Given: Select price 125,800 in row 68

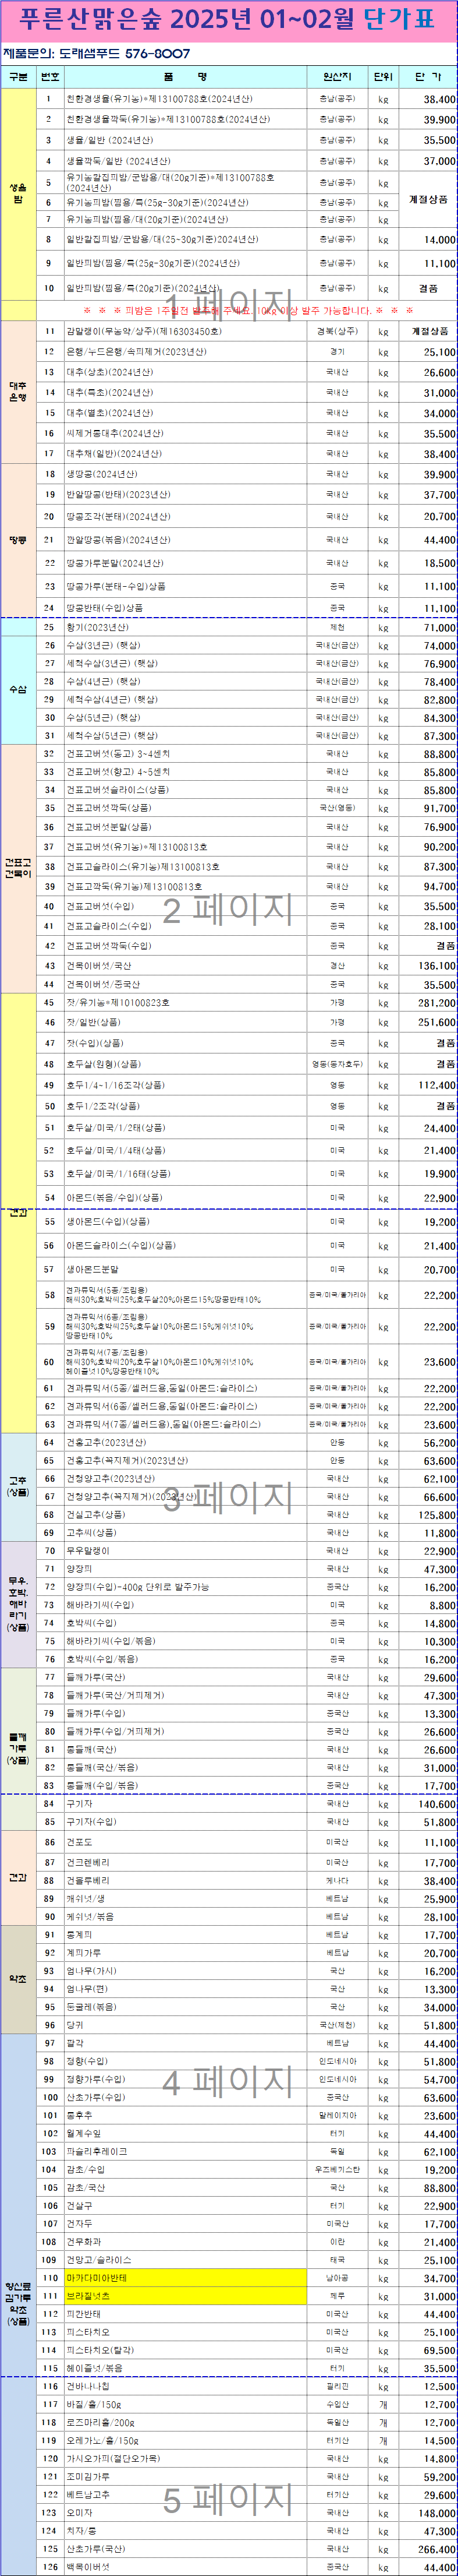Looking at the screenshot, I should tap(437, 1515).
